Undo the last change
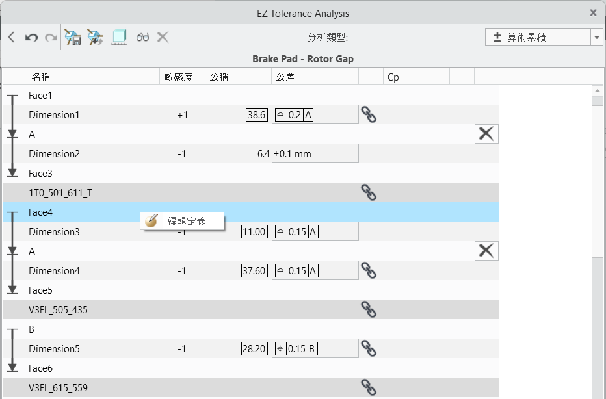 [x=31, y=38]
